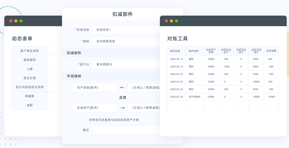This screenshot has width=289, height=148.
Task: Click the 资产初始化 table cell
Action: tap(194, 97)
